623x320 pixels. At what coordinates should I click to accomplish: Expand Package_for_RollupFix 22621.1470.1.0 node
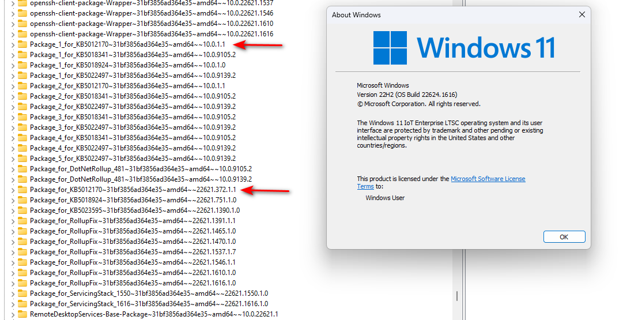13,241
